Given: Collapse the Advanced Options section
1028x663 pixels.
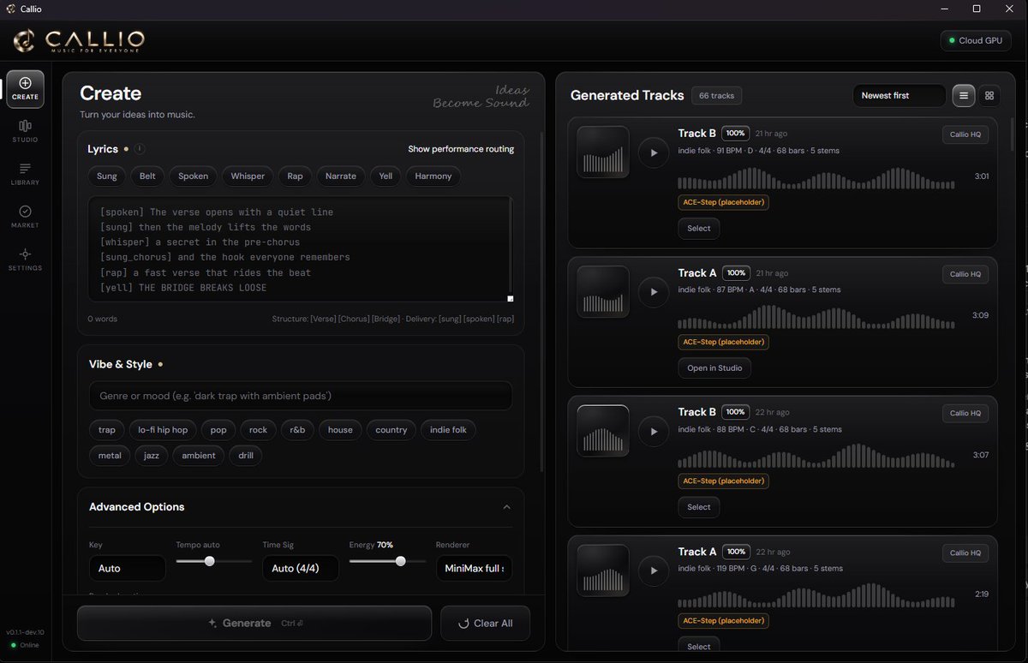Looking at the screenshot, I should coord(507,507).
